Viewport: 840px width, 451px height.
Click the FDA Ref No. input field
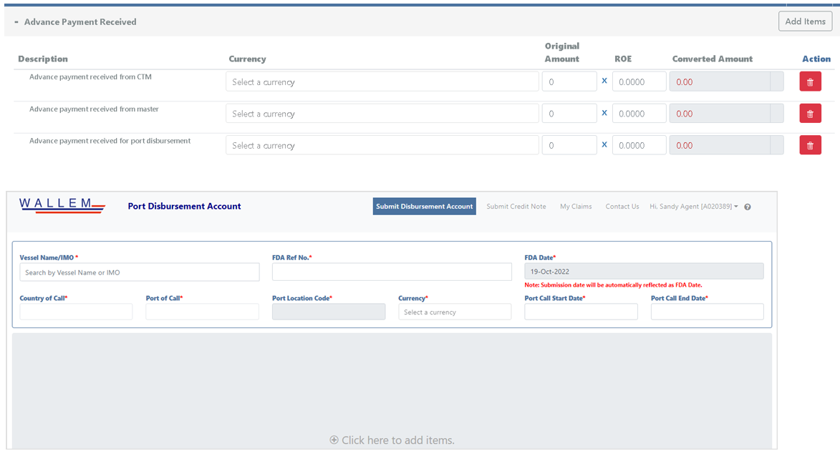click(392, 272)
